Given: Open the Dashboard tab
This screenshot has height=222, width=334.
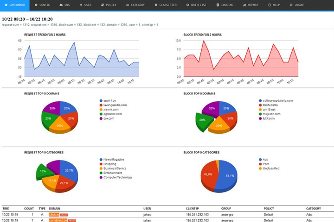Looking at the screenshot, I should pyautogui.click(x=15, y=5).
